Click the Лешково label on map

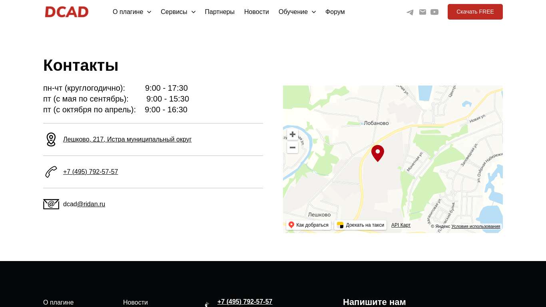319,215
